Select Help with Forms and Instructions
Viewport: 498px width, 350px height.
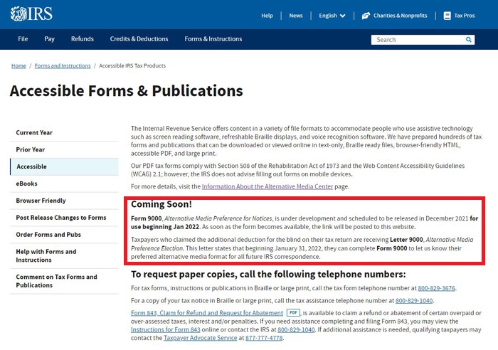tap(64, 255)
